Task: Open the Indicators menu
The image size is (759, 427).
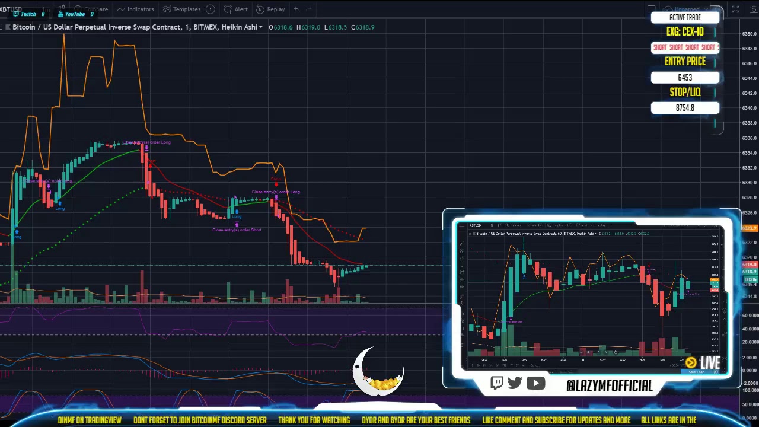Action: click(x=135, y=9)
